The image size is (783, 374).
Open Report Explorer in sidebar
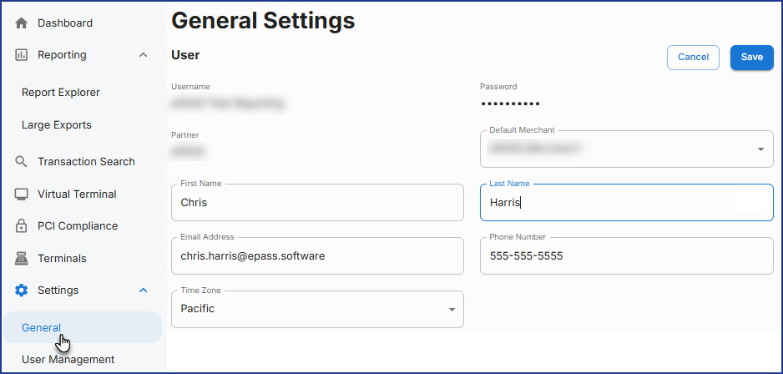coord(61,93)
